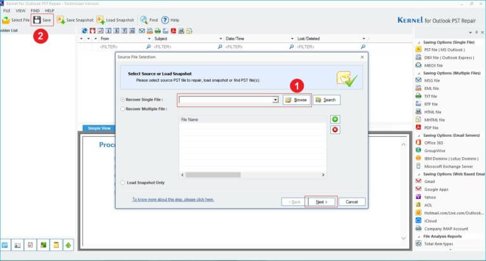Click the Subject filter field

click(x=185, y=46)
